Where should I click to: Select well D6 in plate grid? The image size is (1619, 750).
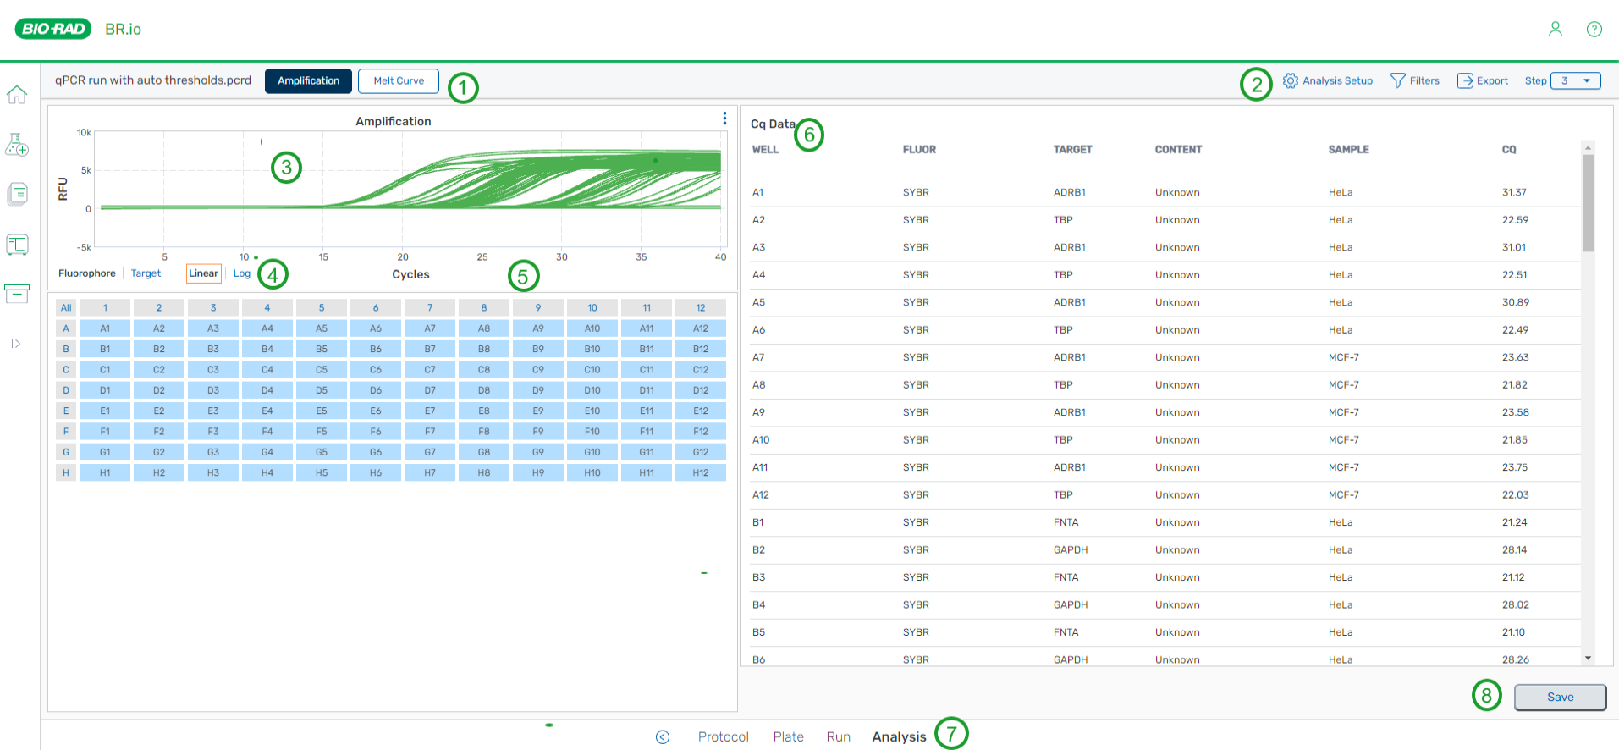(x=376, y=390)
